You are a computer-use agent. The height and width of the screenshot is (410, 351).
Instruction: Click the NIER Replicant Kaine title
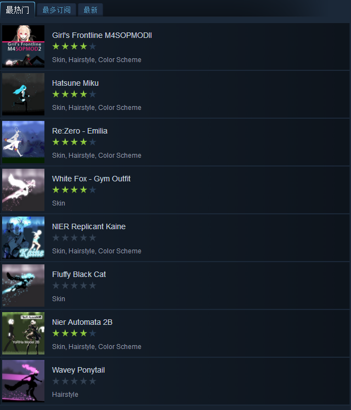pos(89,226)
